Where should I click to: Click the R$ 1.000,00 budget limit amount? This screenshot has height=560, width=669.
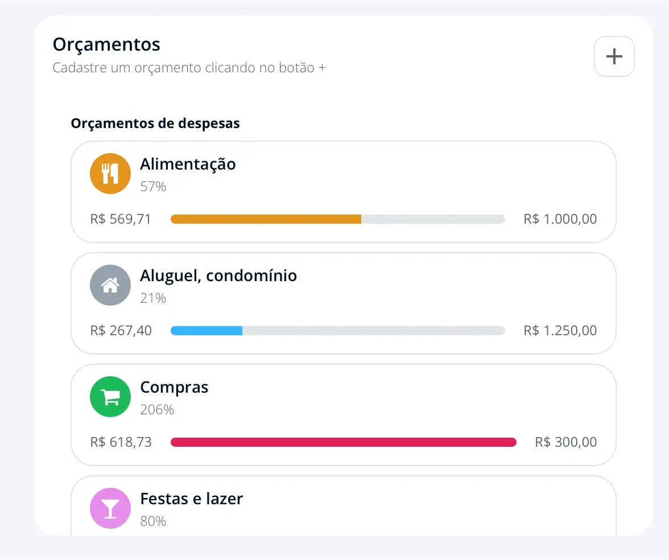560,219
